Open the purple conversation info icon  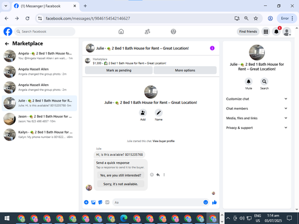(x=212, y=48)
